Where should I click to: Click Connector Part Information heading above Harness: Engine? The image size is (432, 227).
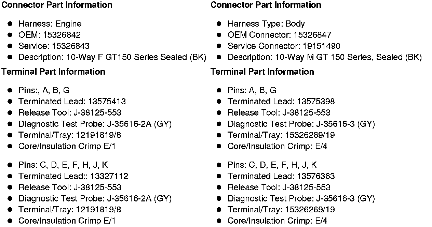coord(57,5)
